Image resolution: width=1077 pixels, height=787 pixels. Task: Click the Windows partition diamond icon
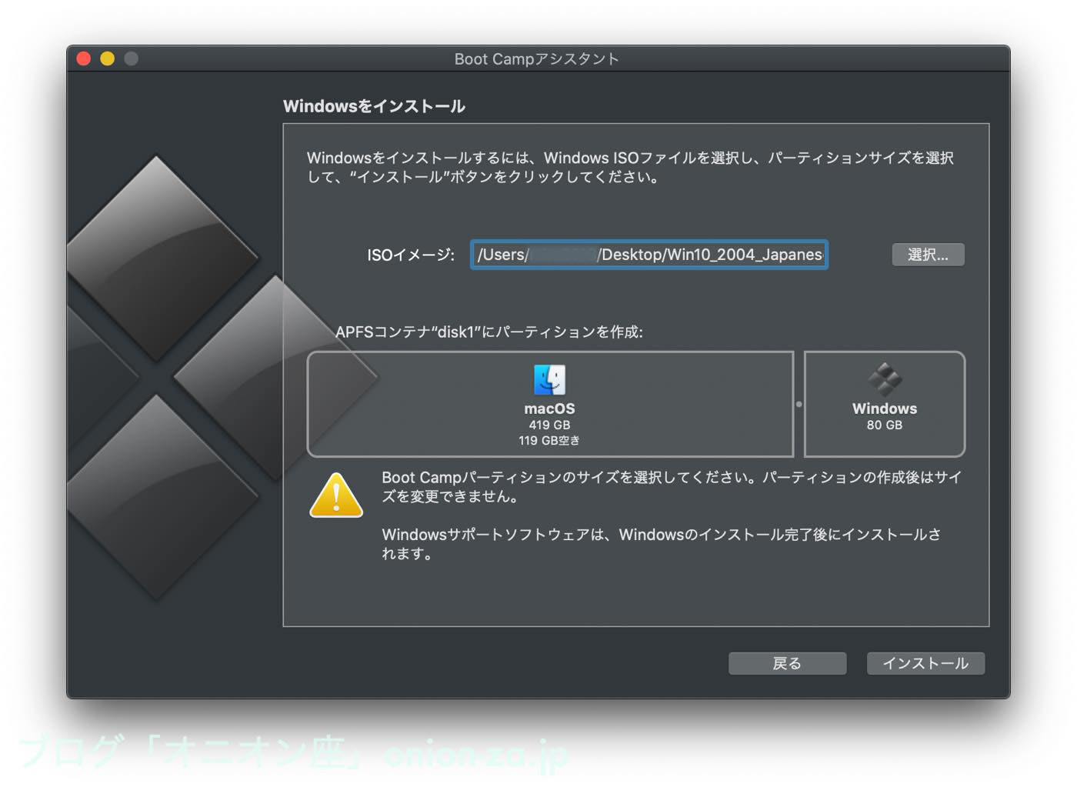(885, 378)
